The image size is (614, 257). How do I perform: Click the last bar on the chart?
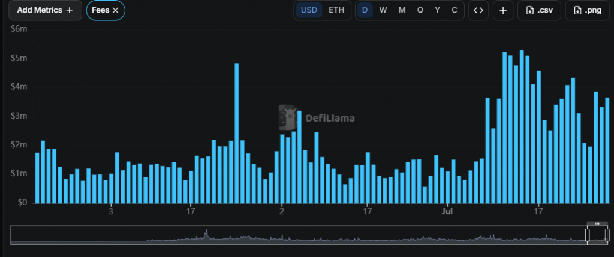click(607, 150)
